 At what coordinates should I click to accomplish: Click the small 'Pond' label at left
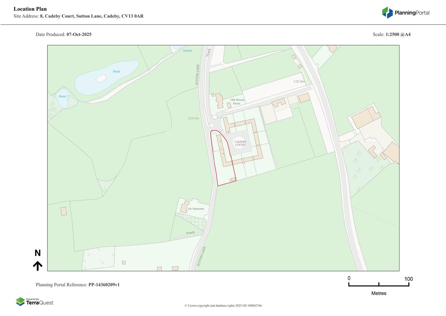tap(62, 96)
